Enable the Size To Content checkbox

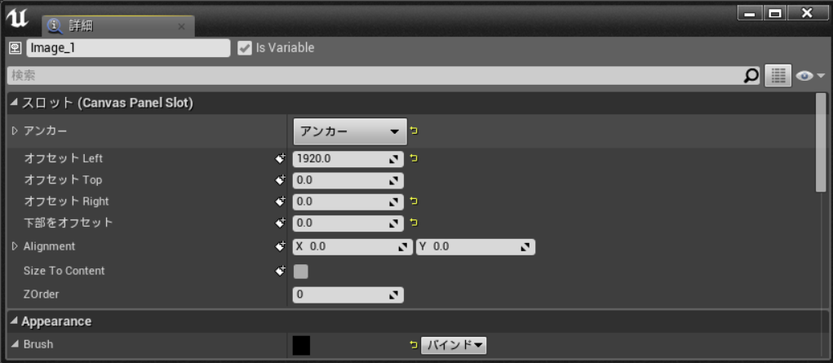[x=301, y=272]
